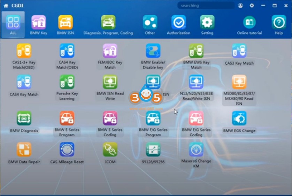Open the user account icon
The width and height of the screenshot is (292, 196).
click(240, 6)
